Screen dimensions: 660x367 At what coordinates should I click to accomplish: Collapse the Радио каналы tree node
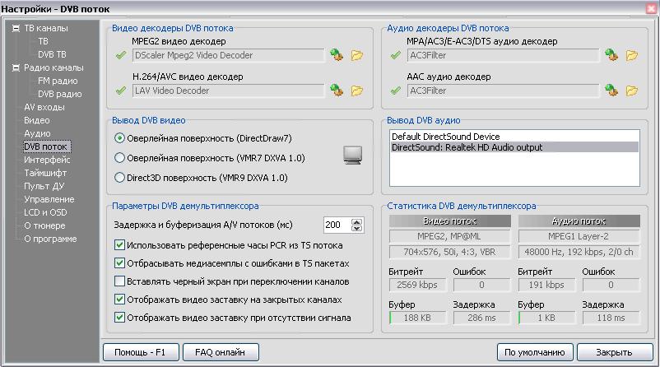point(15,67)
